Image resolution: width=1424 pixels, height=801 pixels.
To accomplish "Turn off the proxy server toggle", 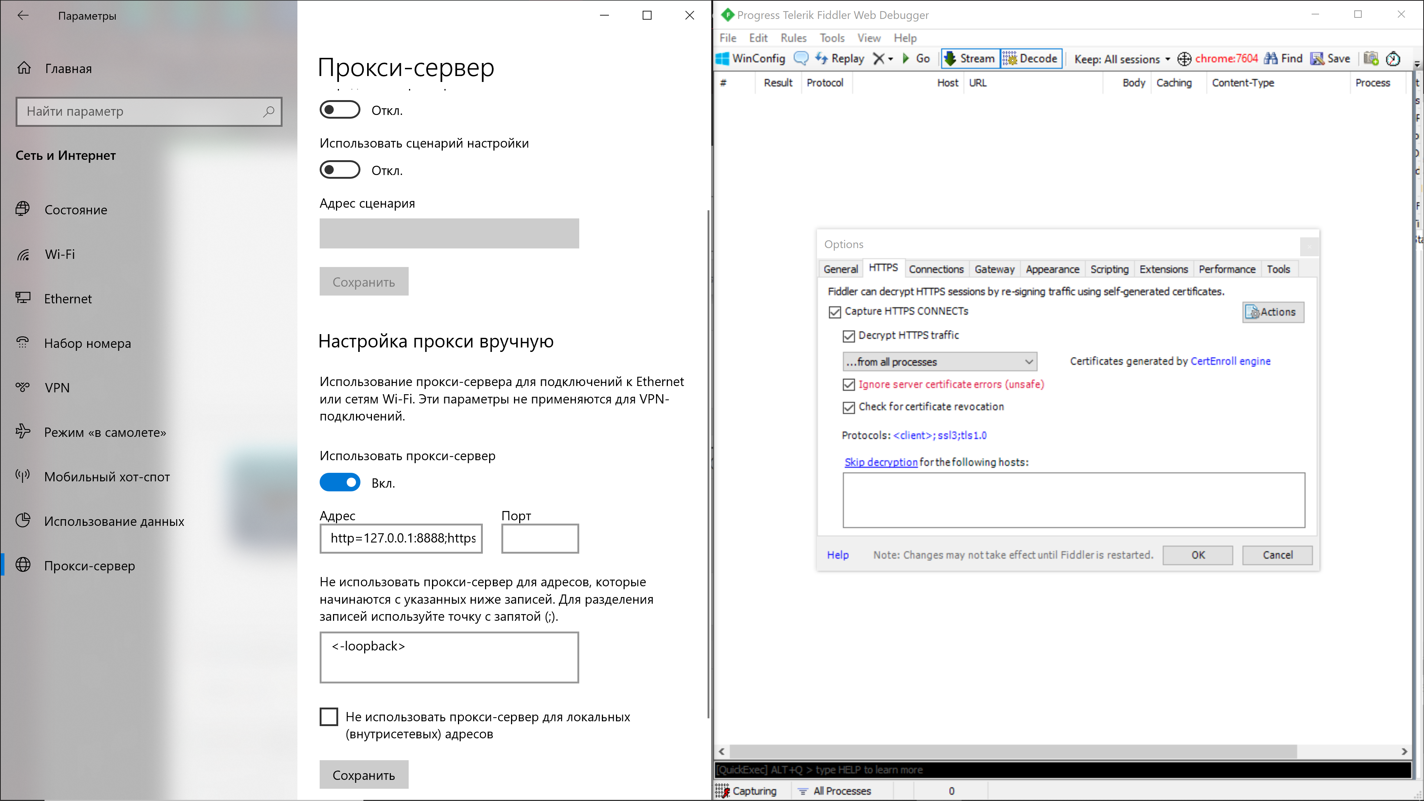I will pos(339,482).
